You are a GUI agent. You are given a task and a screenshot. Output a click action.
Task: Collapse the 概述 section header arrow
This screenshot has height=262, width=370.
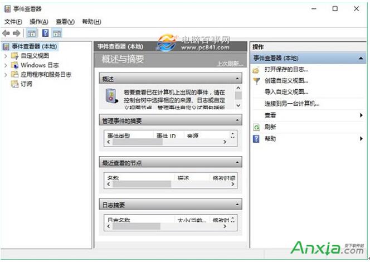(238, 79)
